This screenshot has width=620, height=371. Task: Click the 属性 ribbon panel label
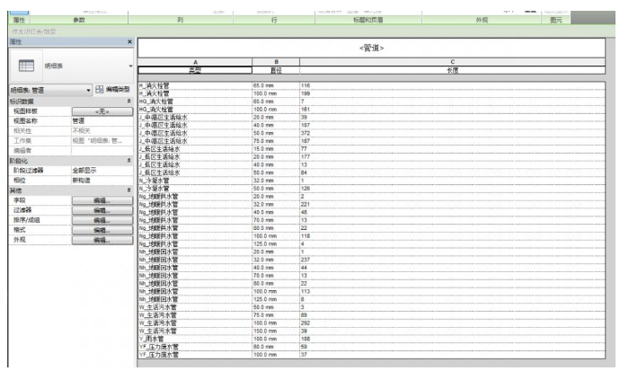(19, 20)
